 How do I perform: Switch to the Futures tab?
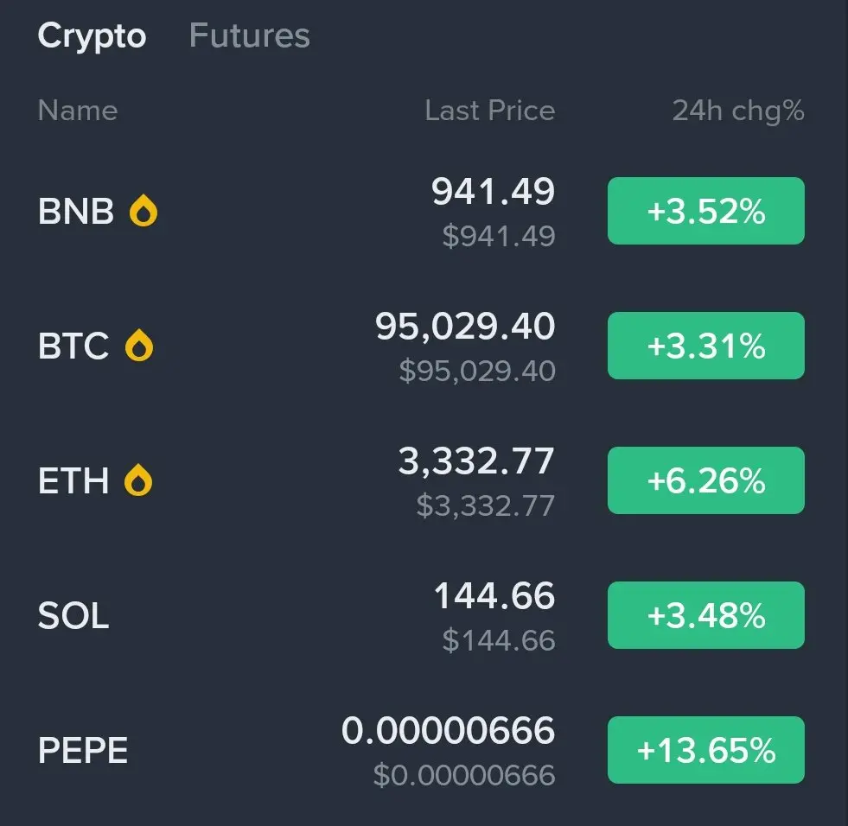point(249,35)
